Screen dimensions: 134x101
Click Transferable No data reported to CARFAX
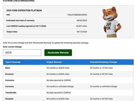click(x=58, y=92)
